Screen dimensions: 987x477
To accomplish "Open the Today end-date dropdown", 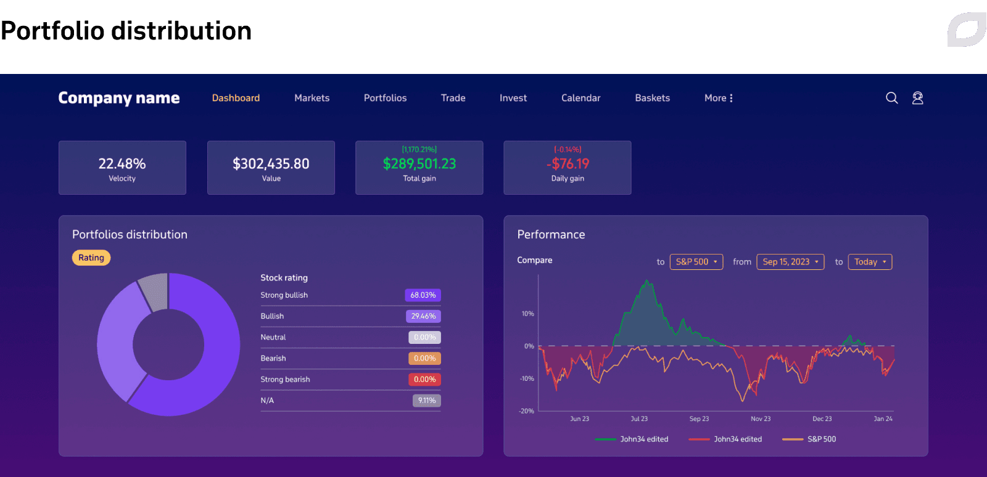I will tap(870, 262).
